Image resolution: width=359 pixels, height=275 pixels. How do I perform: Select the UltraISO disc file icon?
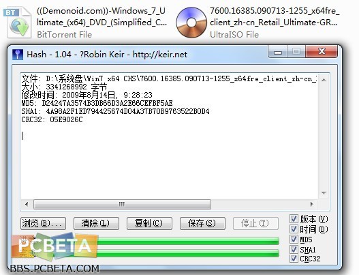191,23
